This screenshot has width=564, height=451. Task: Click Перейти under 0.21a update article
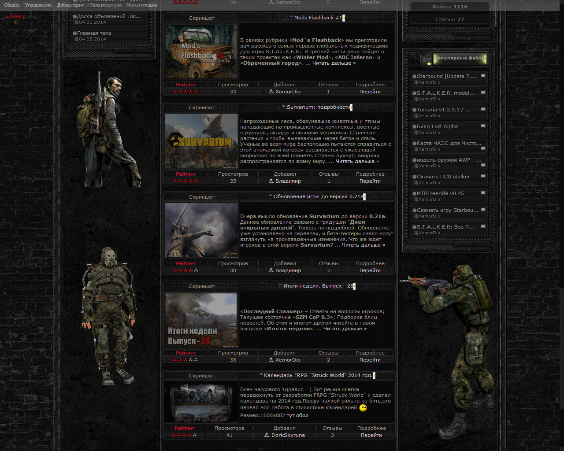pos(370,270)
